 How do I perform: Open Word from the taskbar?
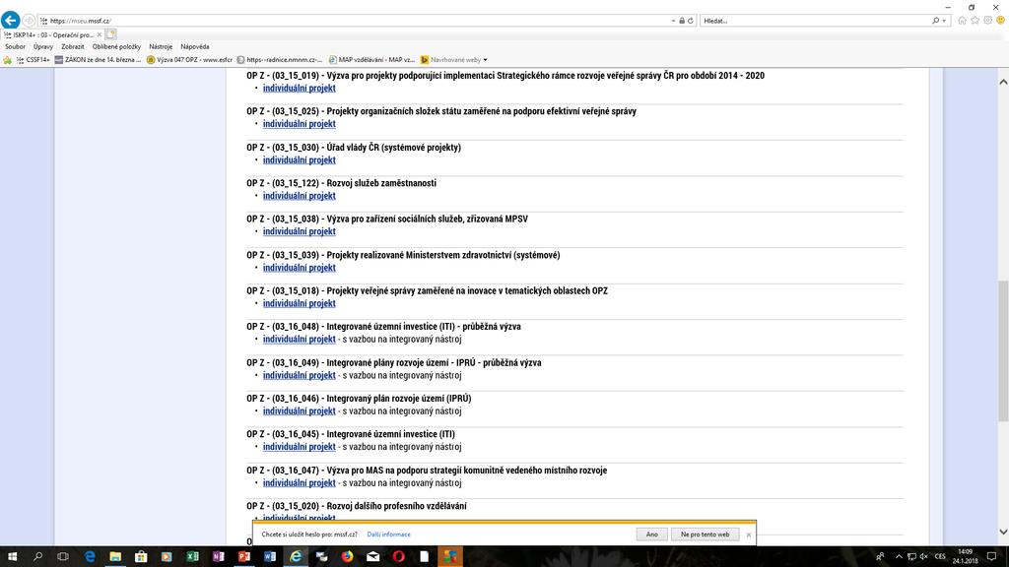click(270, 557)
